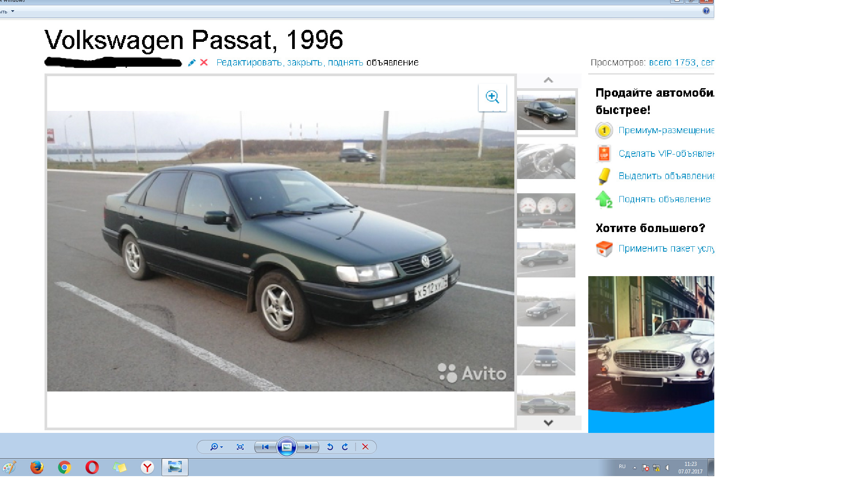Rotate the image clockwise
Screen dimensions: 855x481
pos(345,447)
